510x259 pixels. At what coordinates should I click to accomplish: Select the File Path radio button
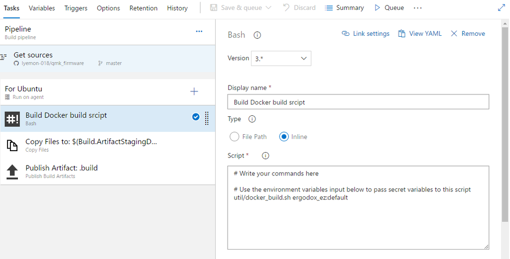coord(234,137)
